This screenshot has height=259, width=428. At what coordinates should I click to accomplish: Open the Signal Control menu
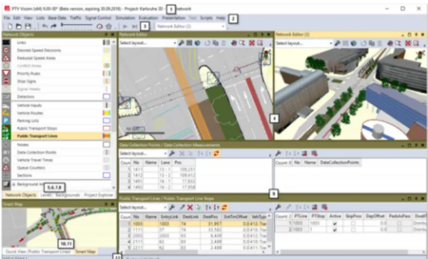click(98, 18)
